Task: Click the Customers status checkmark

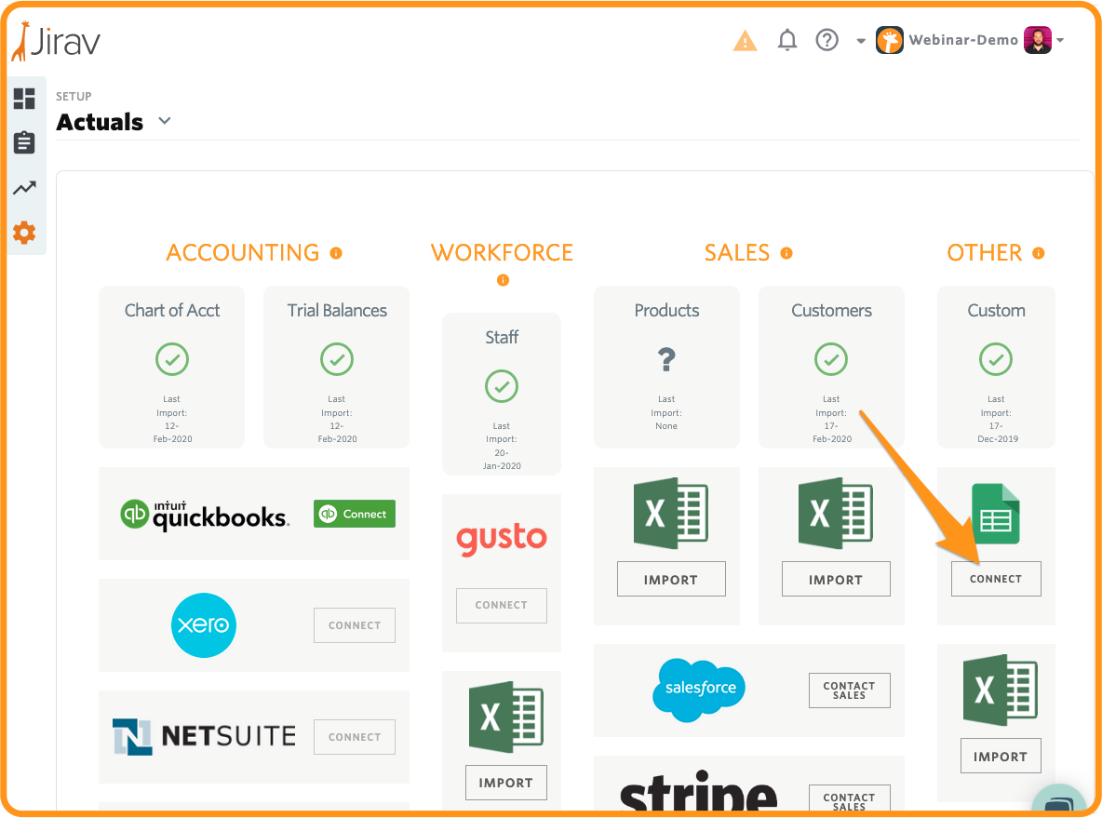Action: [x=831, y=360]
